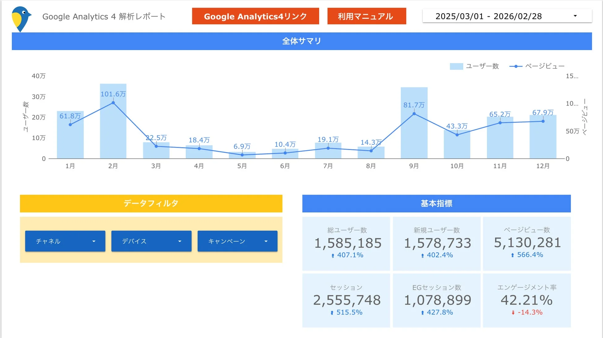Open the デバイス filter dropdown
This screenshot has height=338, width=603.
click(151, 241)
